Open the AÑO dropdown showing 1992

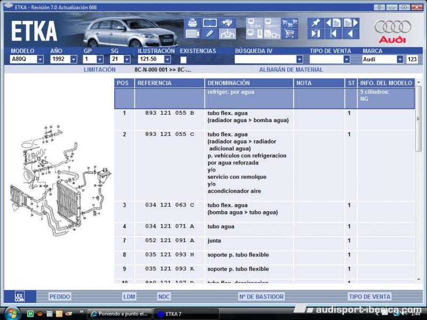[x=74, y=59]
